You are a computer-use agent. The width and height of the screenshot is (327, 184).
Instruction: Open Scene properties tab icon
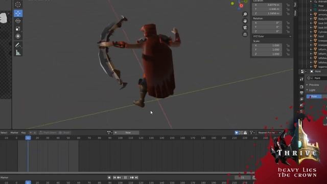click(301, 105)
